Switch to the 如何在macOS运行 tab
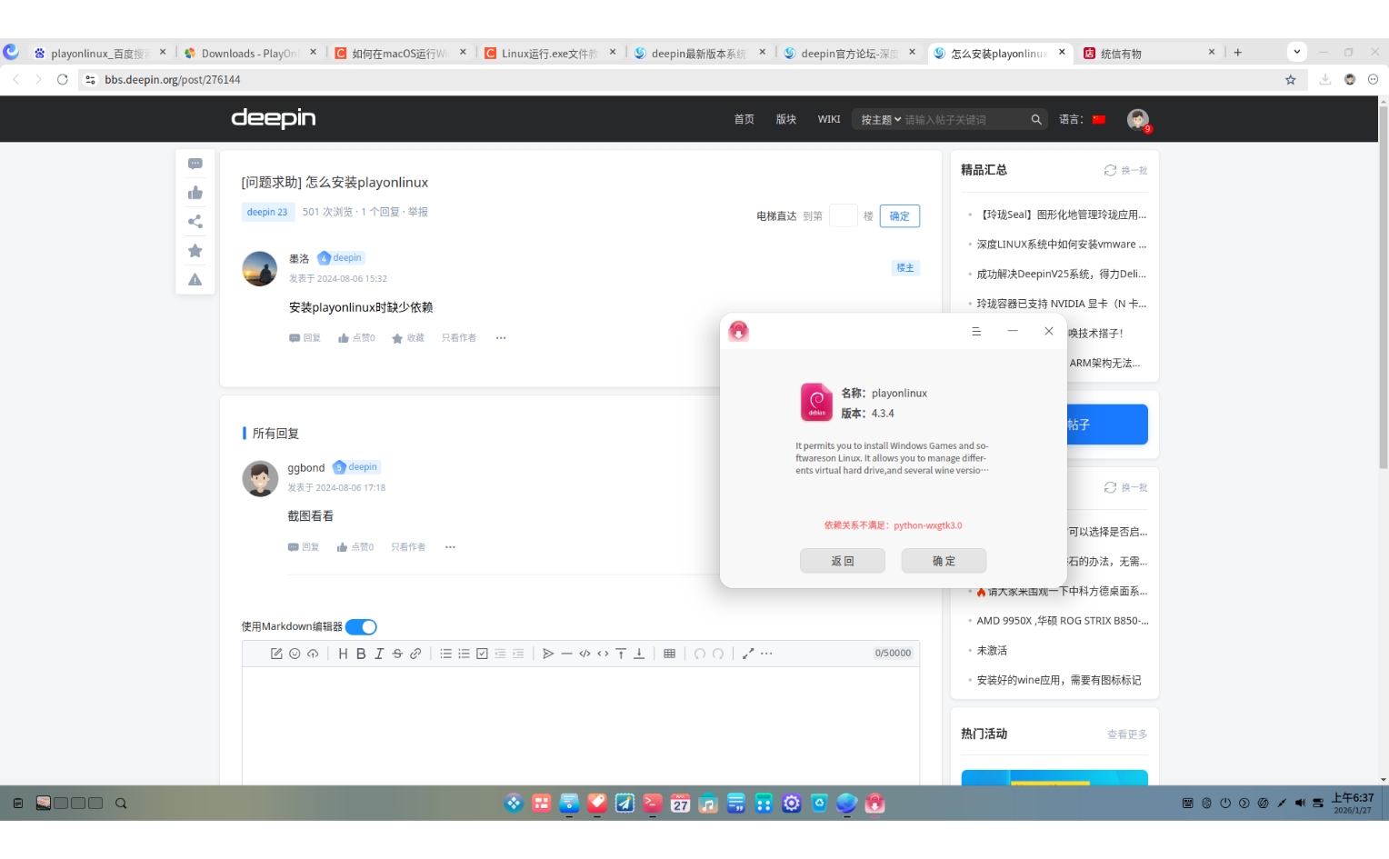Image resolution: width=1389 pixels, height=859 pixels. (x=401, y=54)
